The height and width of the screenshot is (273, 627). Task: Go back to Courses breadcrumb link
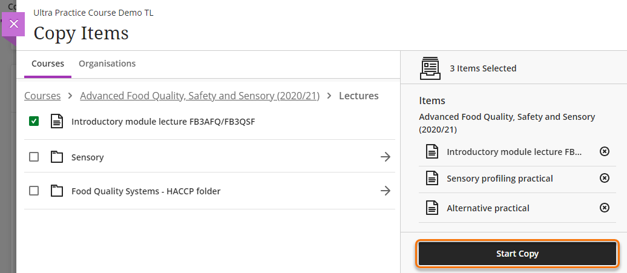point(42,96)
